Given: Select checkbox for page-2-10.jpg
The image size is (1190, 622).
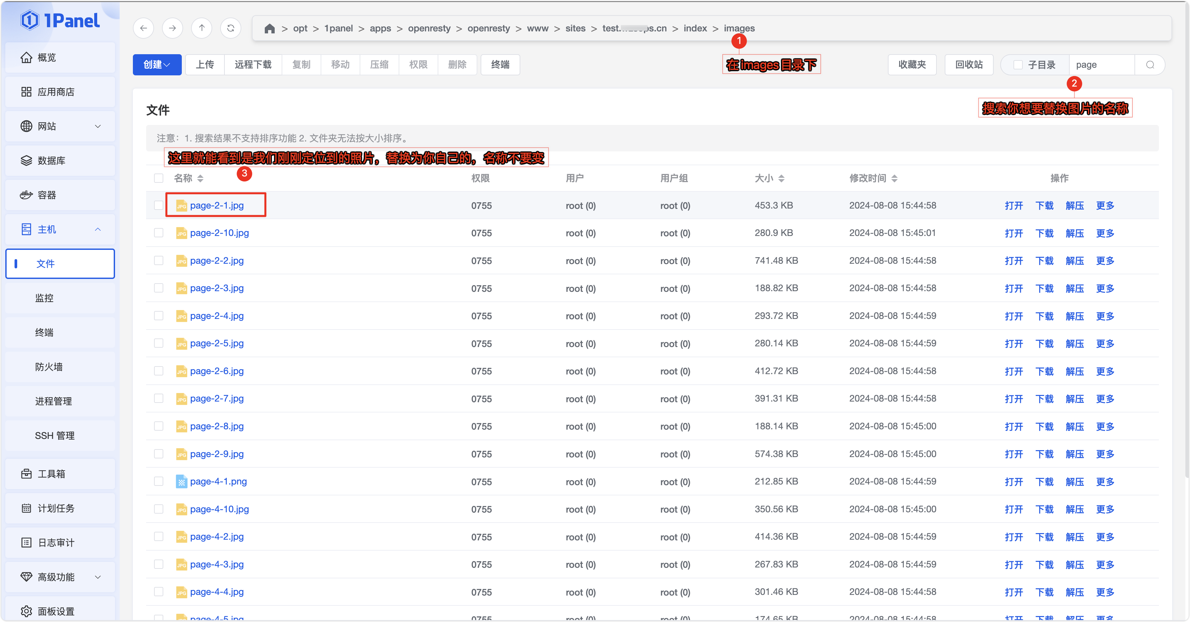Looking at the screenshot, I should point(158,233).
